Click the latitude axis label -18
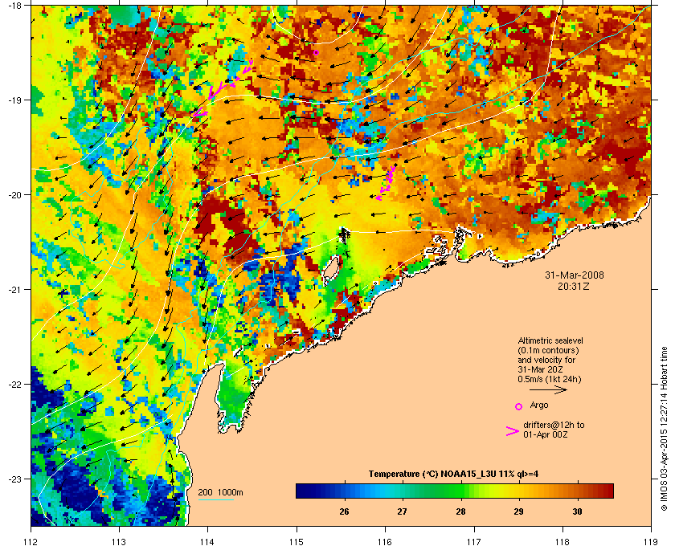This screenshot has width=675, height=546. pyautogui.click(x=14, y=5)
